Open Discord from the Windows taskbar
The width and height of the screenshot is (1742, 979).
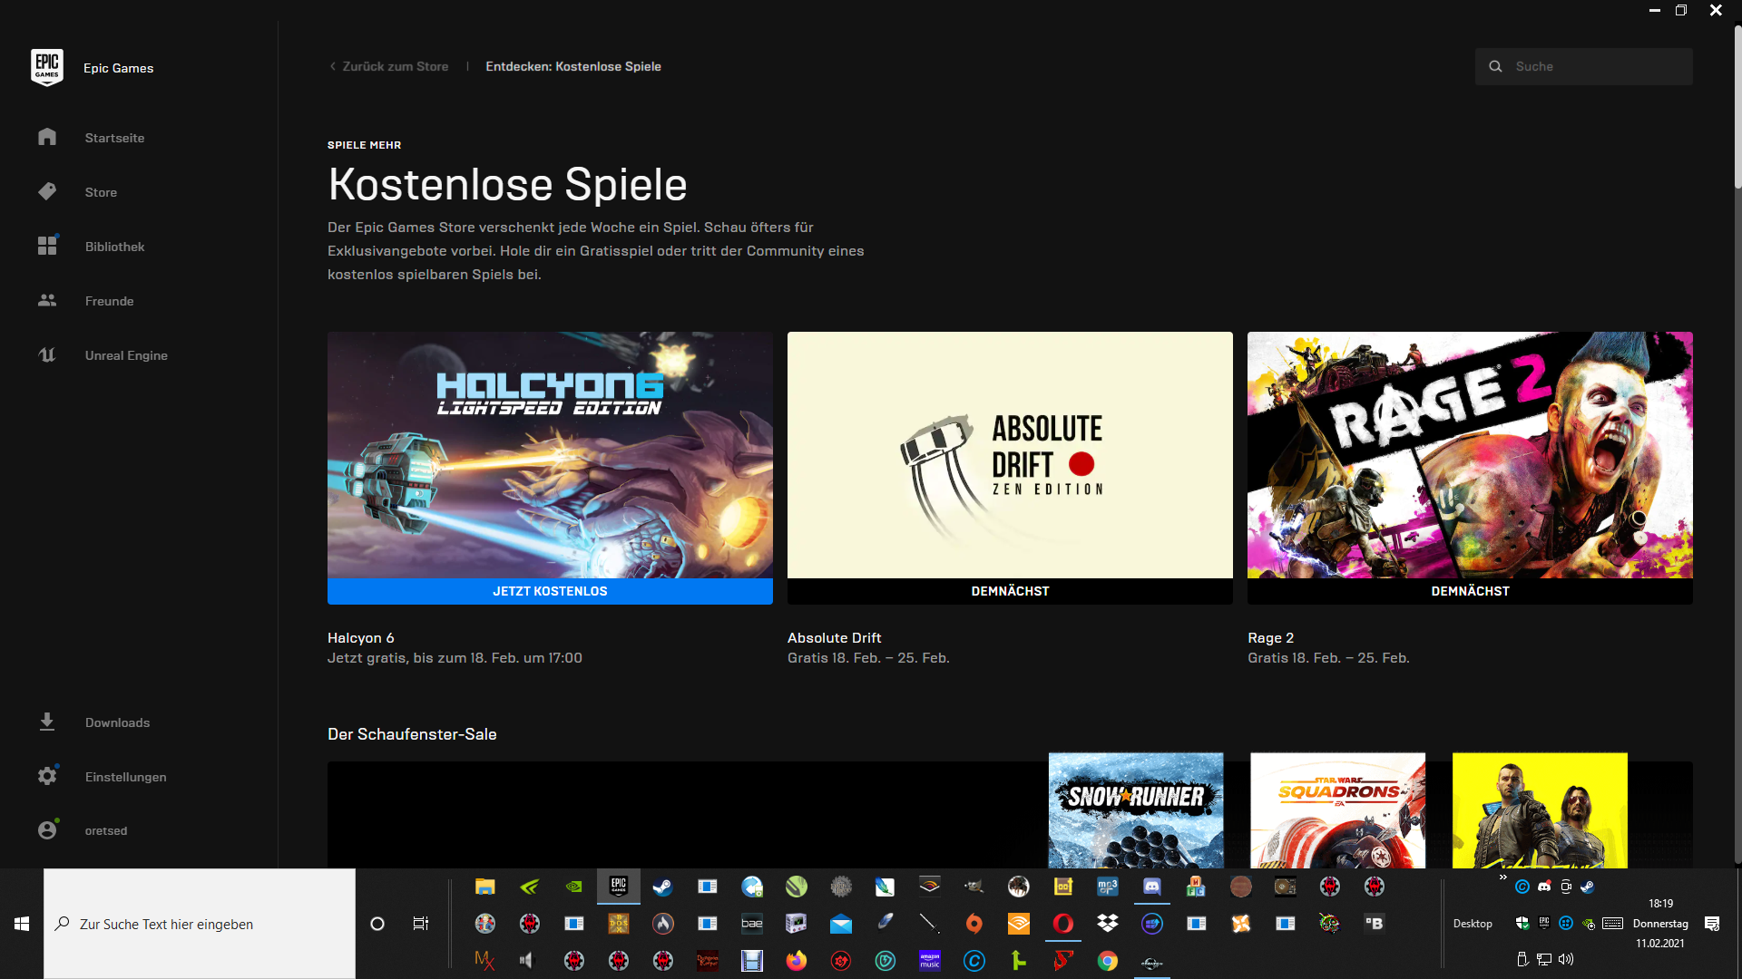(x=1151, y=887)
